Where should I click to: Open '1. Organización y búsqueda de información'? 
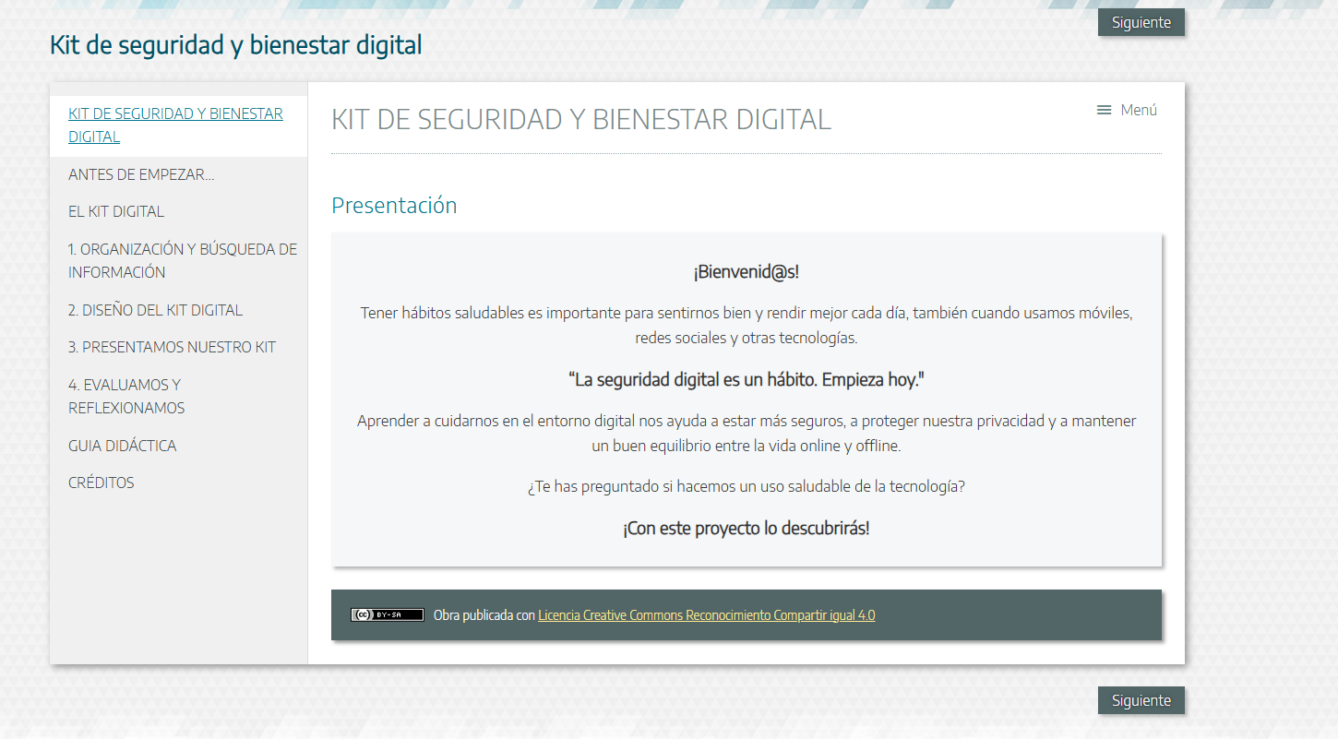(182, 260)
